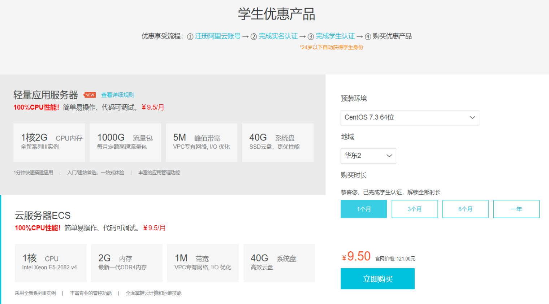Image resolution: width=549 pixels, height=304 pixels.
Task: Expand the CentOS 7.3 64位 environment dropdown
Action: [x=410, y=118]
